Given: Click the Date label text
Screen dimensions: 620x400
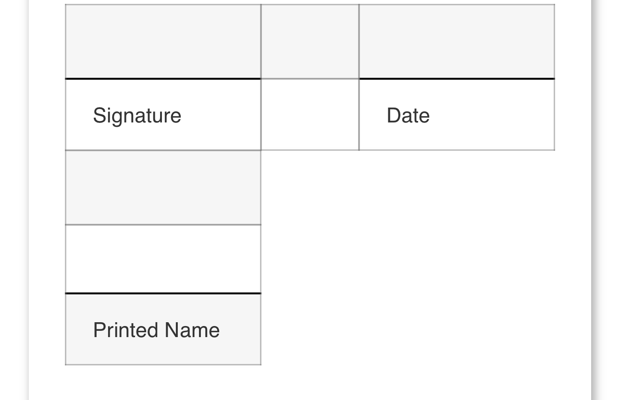Looking at the screenshot, I should tap(408, 115).
